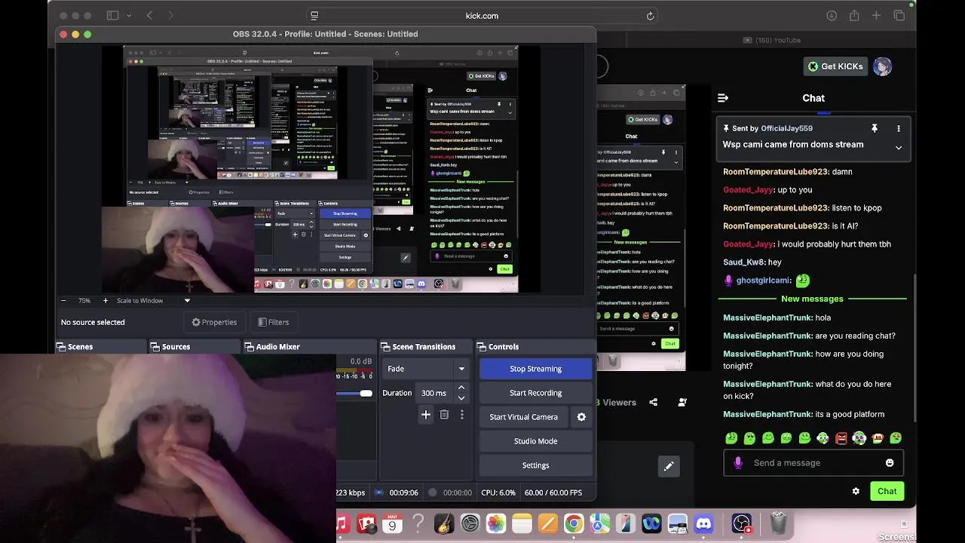
Task: Show Safari downloads
Action: click(x=832, y=16)
